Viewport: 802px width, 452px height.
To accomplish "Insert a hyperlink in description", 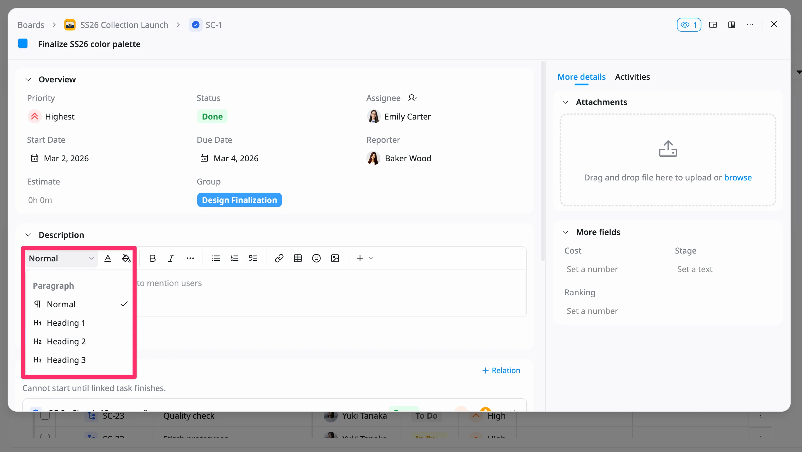I will (x=279, y=258).
